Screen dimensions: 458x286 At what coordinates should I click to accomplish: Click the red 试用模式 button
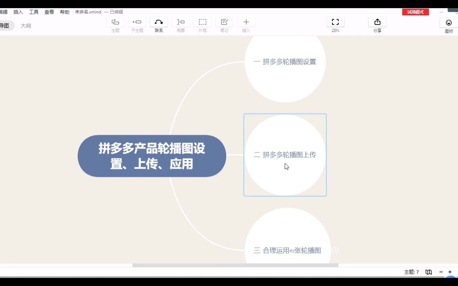tap(415, 12)
